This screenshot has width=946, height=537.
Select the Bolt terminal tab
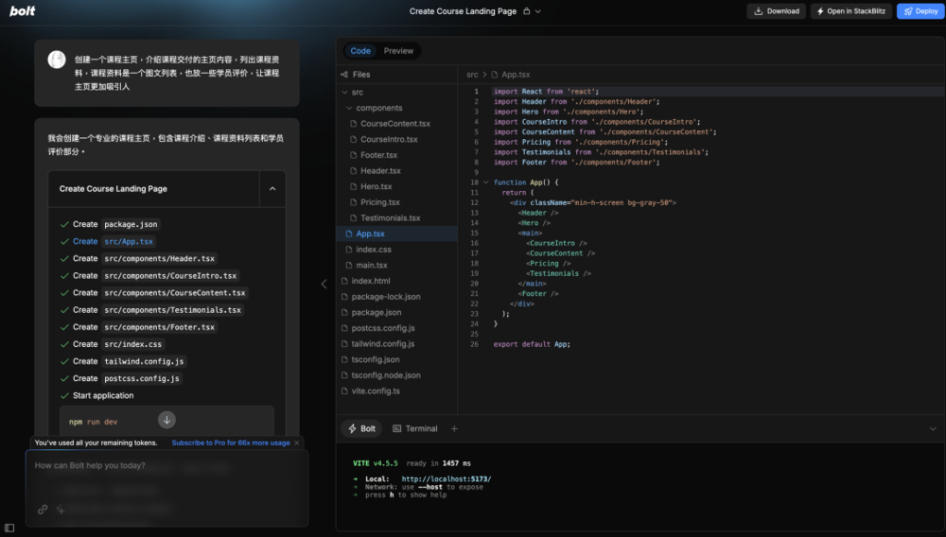(x=361, y=428)
